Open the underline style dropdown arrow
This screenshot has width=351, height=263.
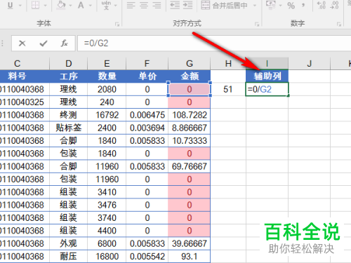[x=20, y=5]
